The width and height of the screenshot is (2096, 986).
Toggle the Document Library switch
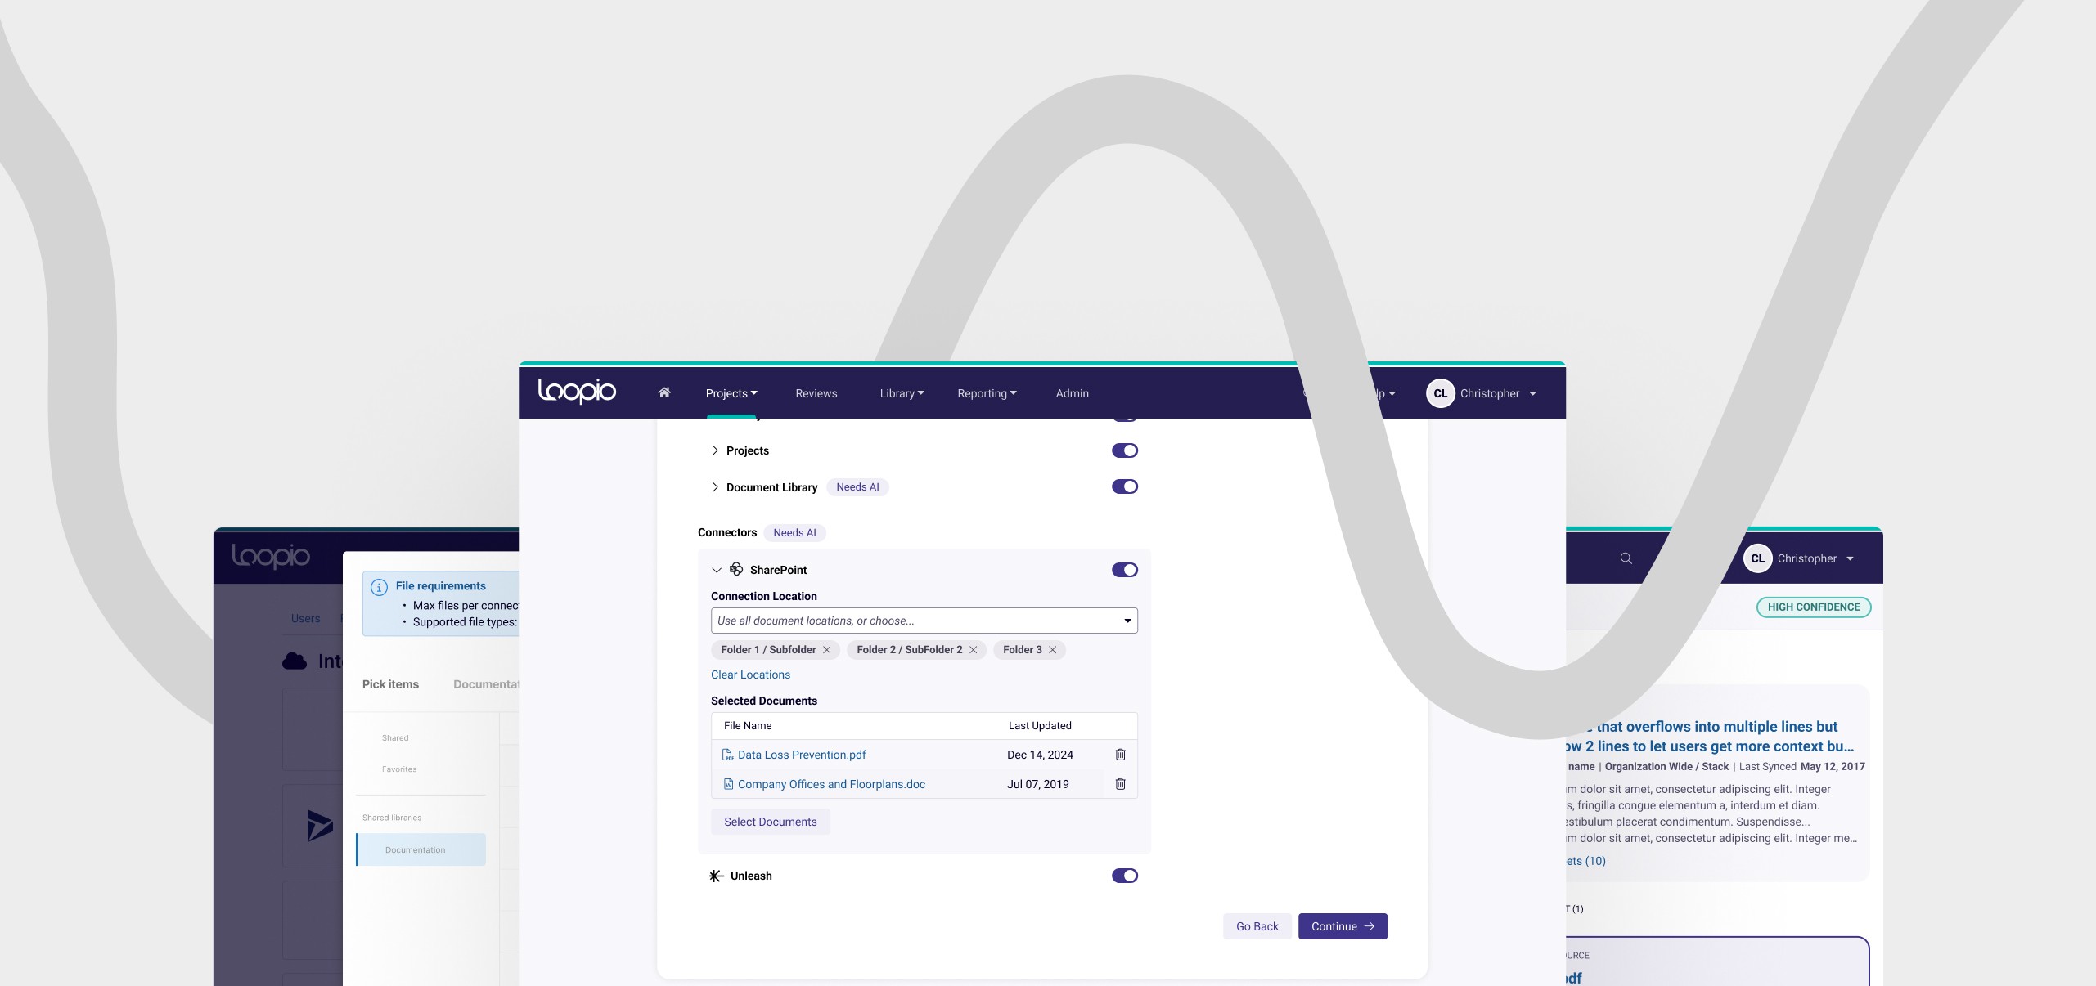(x=1124, y=486)
